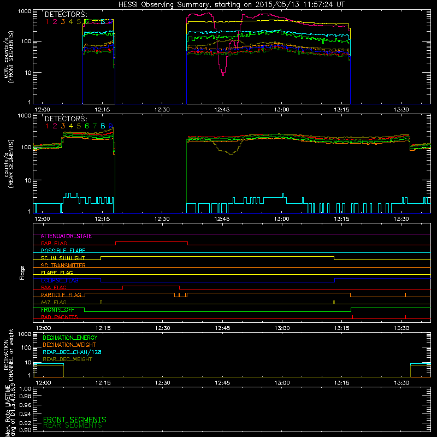
Task: Click '12:45' tick on front segments time axis
Action: coord(222,110)
